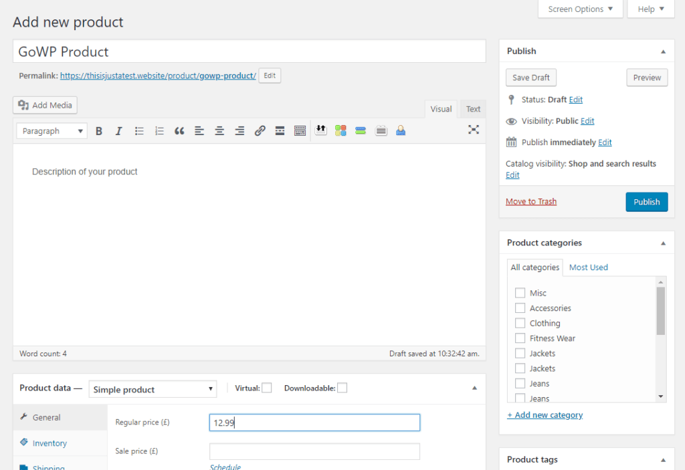Edit catalog visibility setting
Image resolution: width=685 pixels, height=470 pixels.
[x=512, y=175]
